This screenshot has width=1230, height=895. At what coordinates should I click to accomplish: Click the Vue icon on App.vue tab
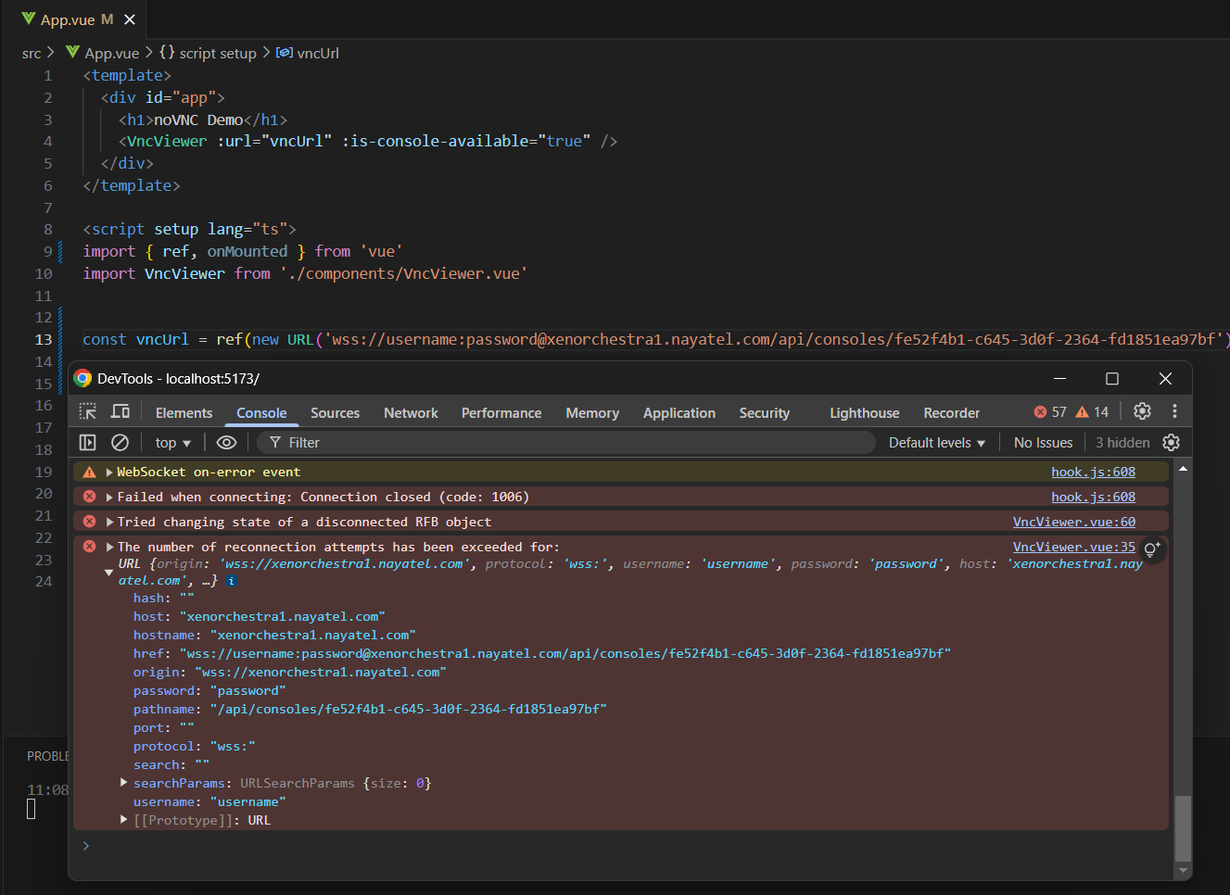[29, 19]
